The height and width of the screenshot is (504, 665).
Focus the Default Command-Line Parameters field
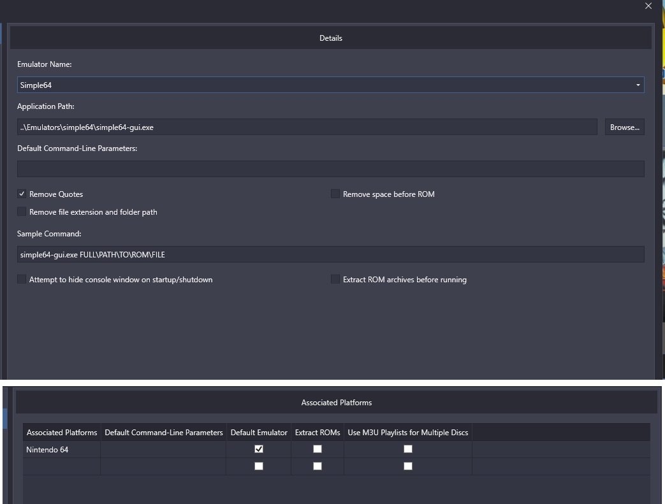pos(330,169)
